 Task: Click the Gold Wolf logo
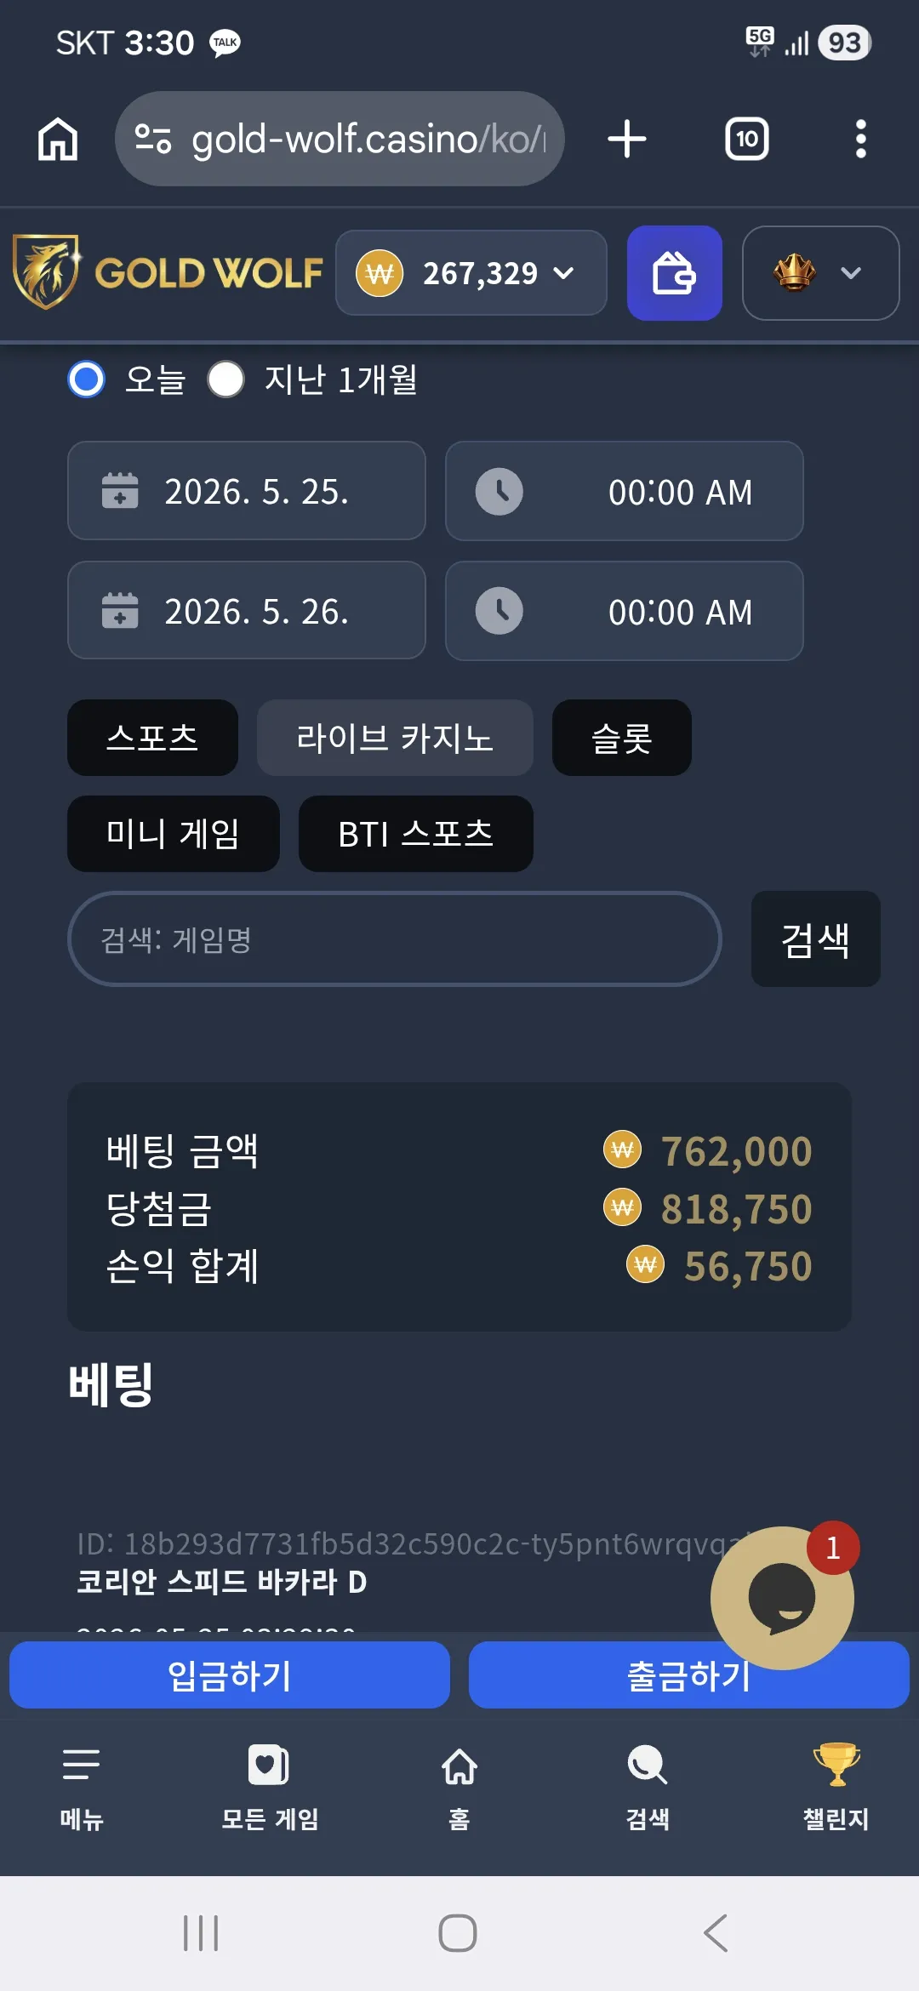tap(168, 272)
